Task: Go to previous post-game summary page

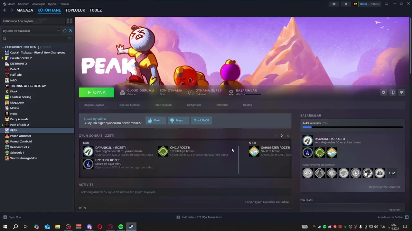Action: pos(276,136)
